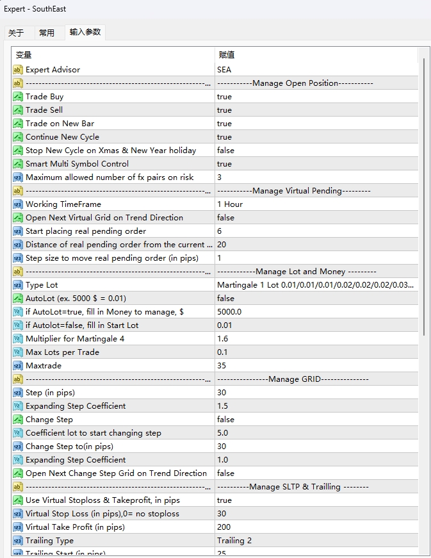Click the boolean icon next to Trade Buy
Screen dimensions: 431x558
[18, 96]
